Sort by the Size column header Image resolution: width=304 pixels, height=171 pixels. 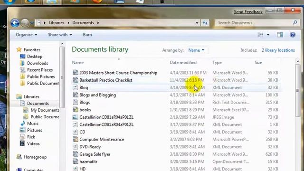258,62
